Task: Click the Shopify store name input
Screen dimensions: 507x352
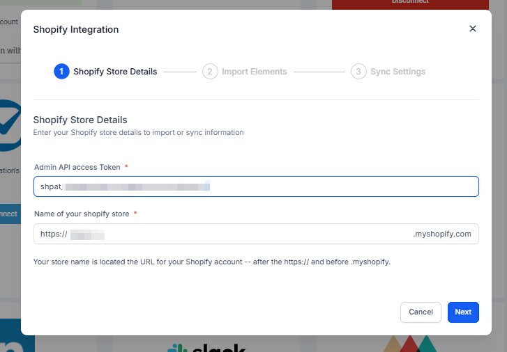Action: pos(255,234)
